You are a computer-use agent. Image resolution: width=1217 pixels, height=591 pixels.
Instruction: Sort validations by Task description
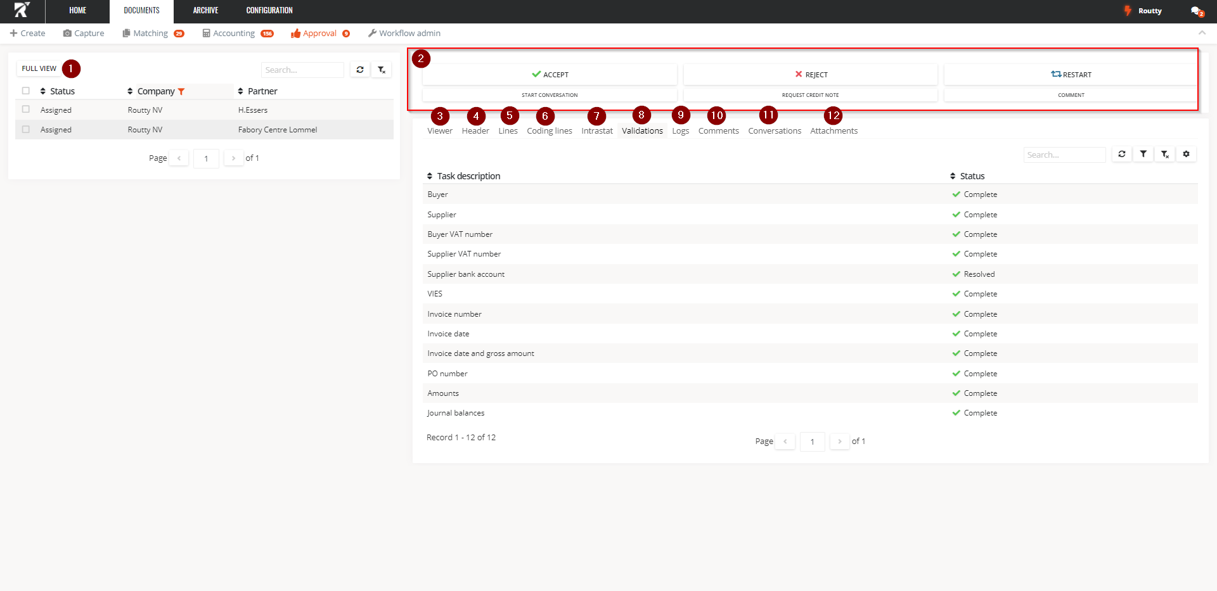click(468, 176)
